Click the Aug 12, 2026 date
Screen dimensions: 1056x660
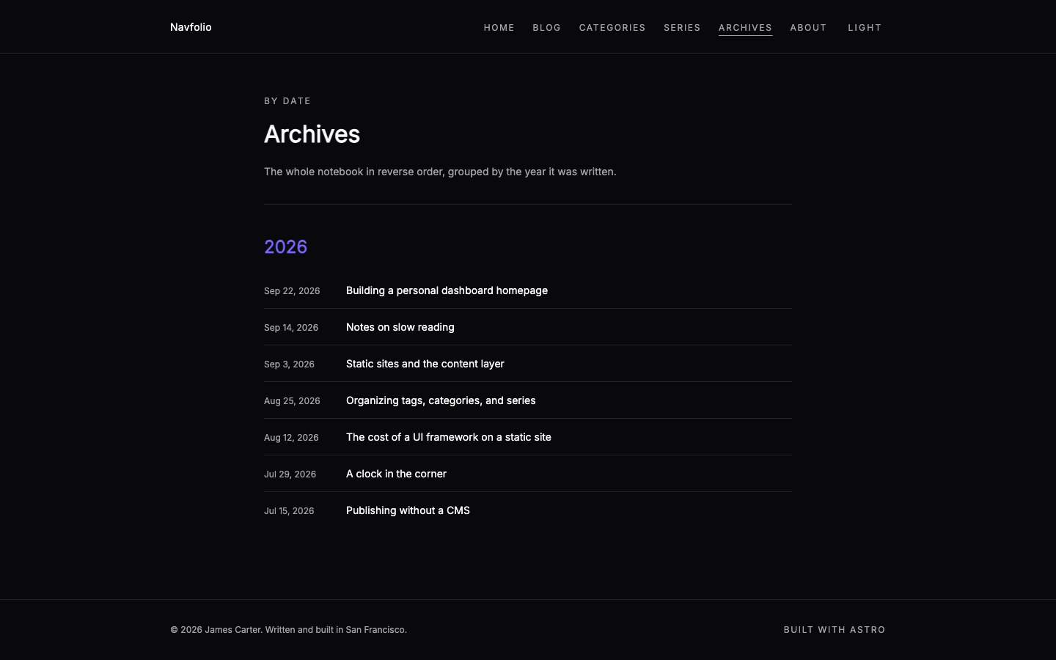point(291,438)
